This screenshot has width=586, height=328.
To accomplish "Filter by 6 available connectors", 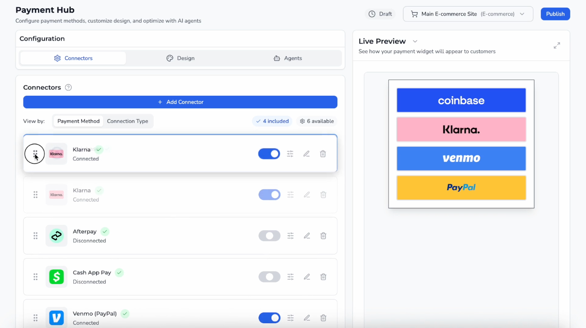I will 317,121.
